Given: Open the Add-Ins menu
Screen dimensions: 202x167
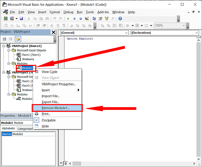Looking at the screenshot, I should pos(103,12).
